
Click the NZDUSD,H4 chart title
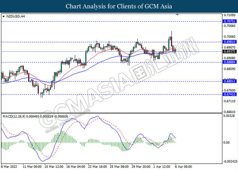(16, 16)
